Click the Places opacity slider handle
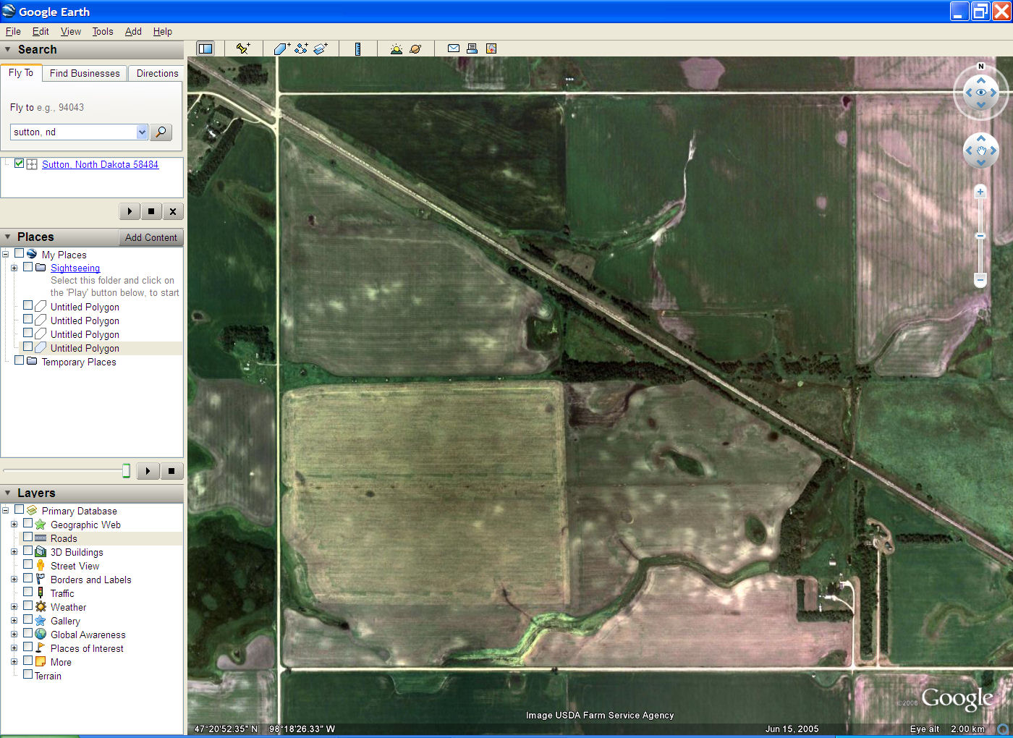This screenshot has height=738, width=1013. (126, 471)
